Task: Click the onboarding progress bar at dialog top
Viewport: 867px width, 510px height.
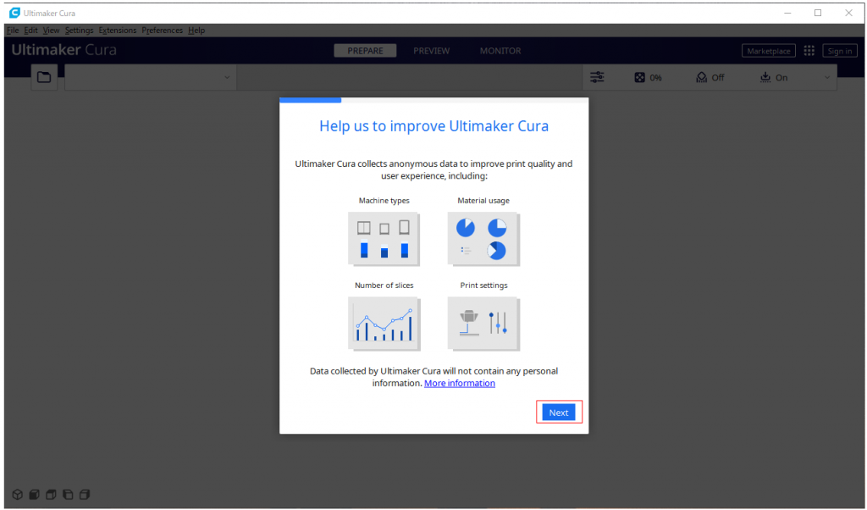Action: (x=434, y=100)
